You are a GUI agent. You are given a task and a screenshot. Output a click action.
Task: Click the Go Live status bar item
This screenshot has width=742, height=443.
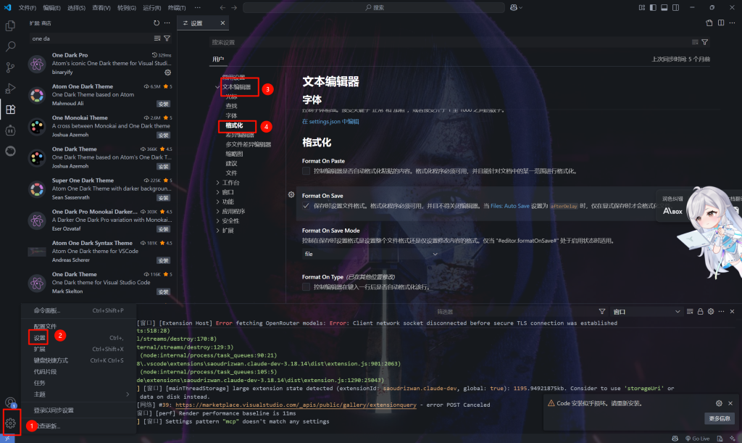(x=696, y=438)
